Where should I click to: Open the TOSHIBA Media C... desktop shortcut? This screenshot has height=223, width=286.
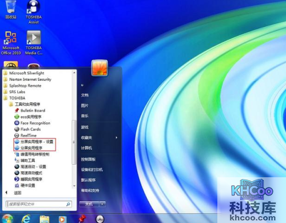pyautogui.click(x=34, y=43)
